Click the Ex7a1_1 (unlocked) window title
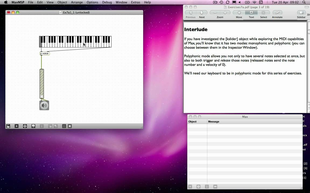This screenshot has width=310, height=193. point(76,12)
